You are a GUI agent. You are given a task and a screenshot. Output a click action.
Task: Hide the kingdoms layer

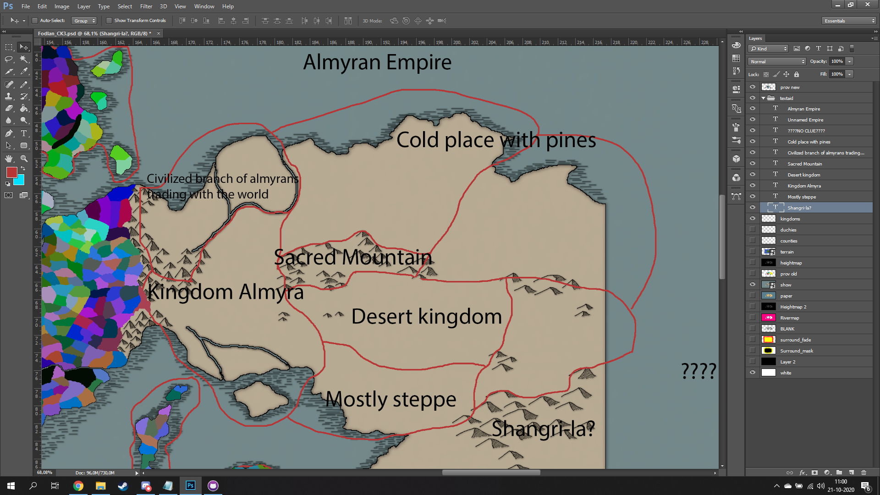click(752, 219)
